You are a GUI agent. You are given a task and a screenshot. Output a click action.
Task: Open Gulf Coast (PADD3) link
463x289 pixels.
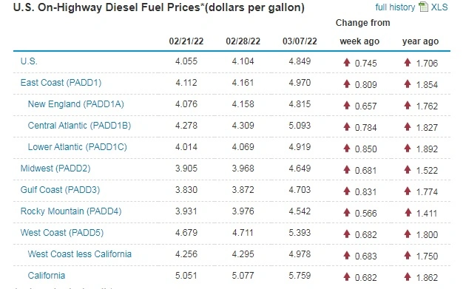point(60,190)
